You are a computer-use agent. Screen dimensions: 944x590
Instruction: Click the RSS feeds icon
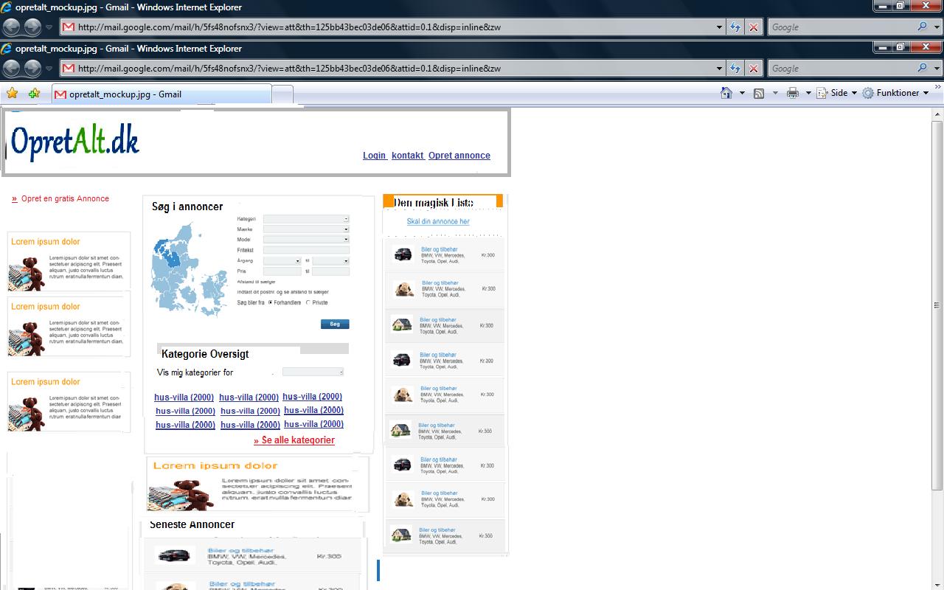click(x=758, y=93)
